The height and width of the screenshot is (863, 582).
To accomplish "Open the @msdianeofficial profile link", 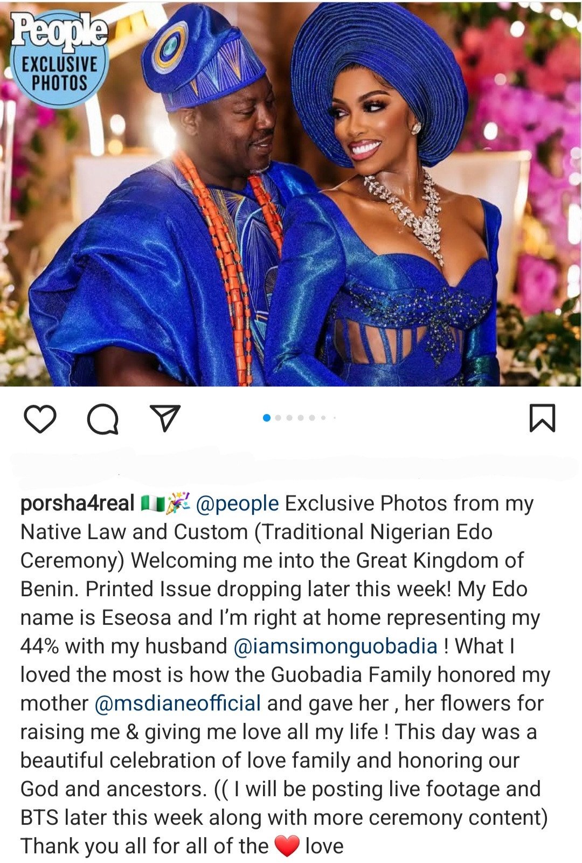I will coord(178,703).
